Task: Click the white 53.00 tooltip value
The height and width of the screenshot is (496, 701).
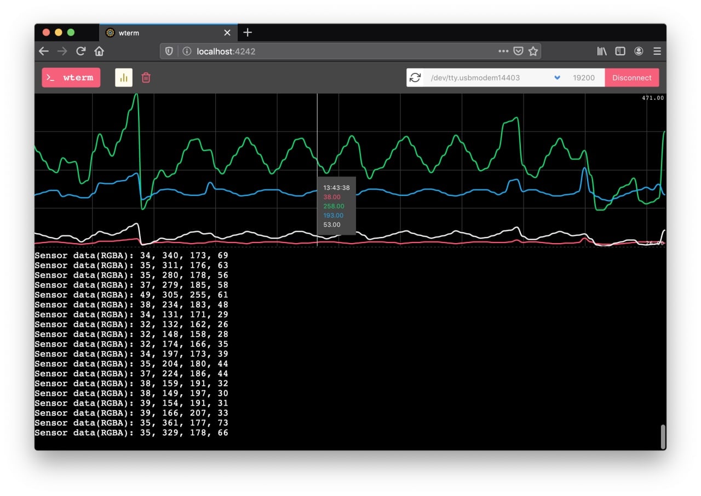Action: click(x=332, y=225)
